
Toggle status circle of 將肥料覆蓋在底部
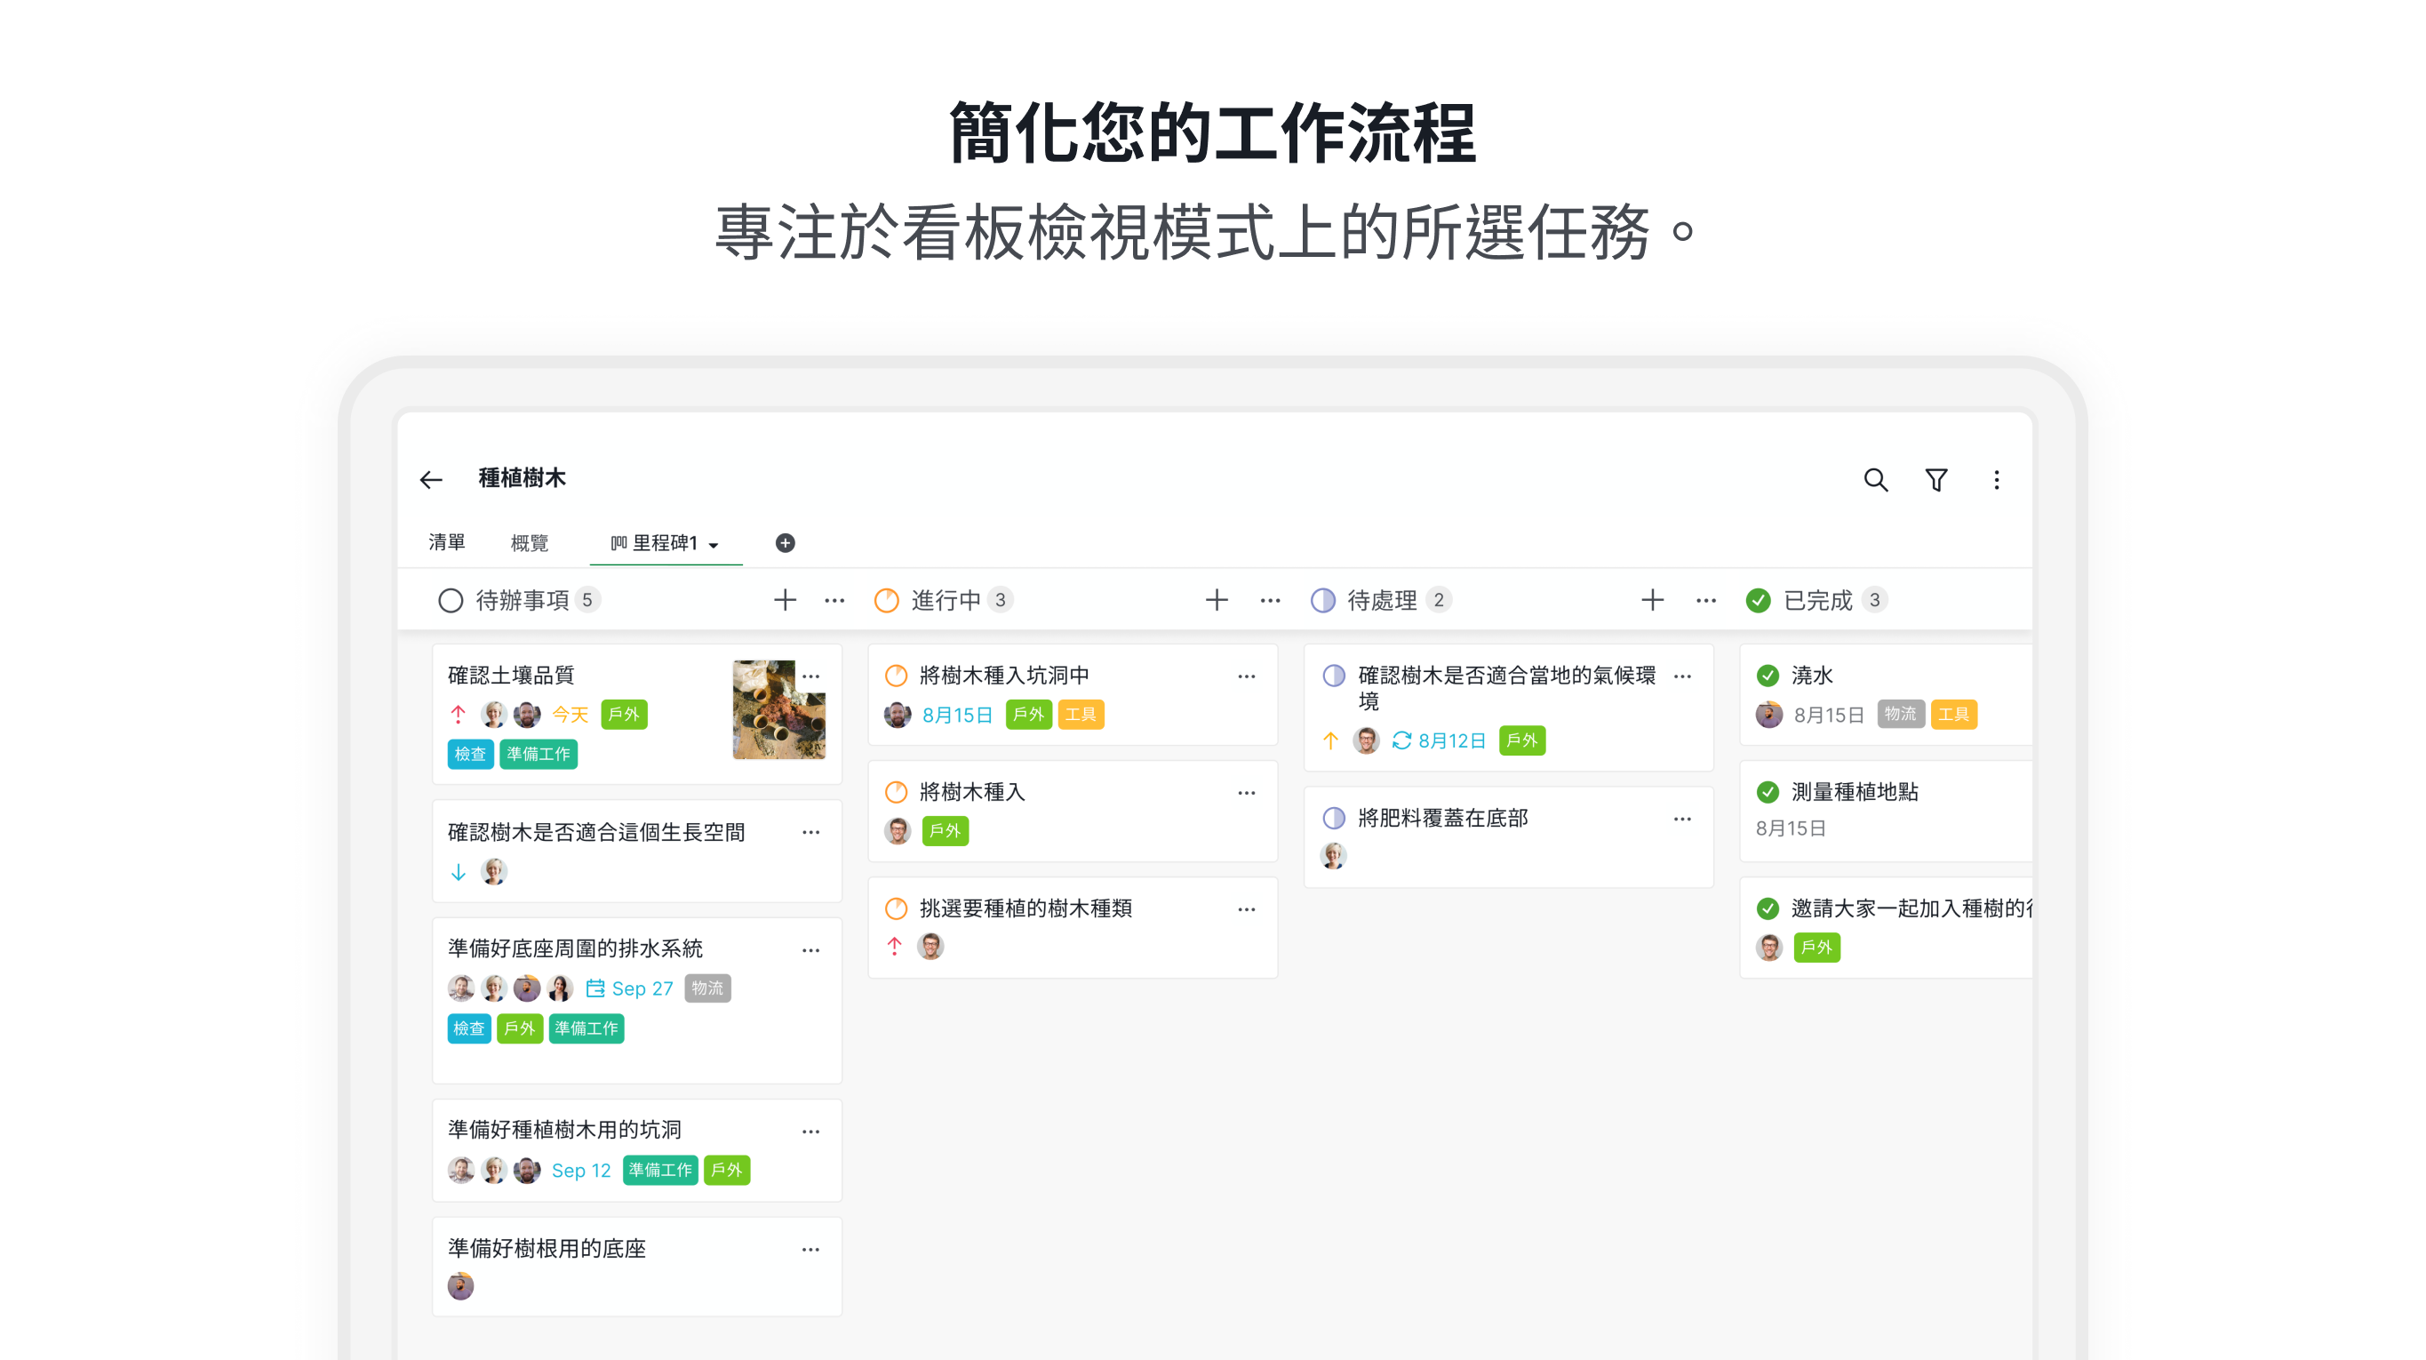1334,819
